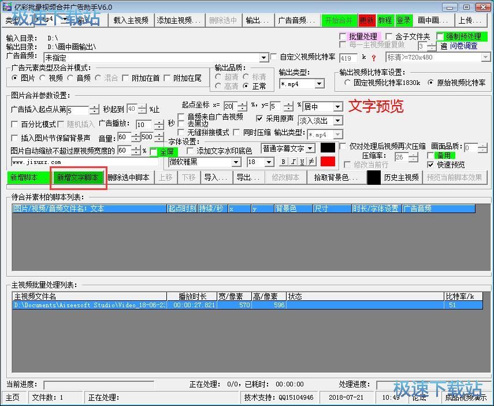The width and height of the screenshot is (494, 406).
Task: Open the 输出类型 *.mp4 dropdown
Action: (x=319, y=84)
